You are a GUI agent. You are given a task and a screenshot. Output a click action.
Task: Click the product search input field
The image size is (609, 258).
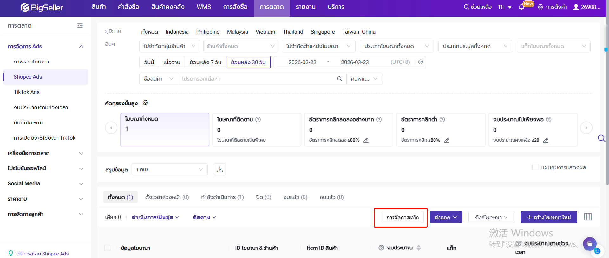(257, 79)
